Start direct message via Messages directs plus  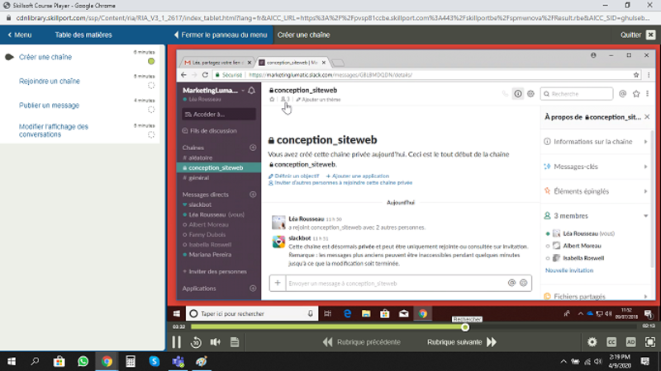click(x=253, y=195)
